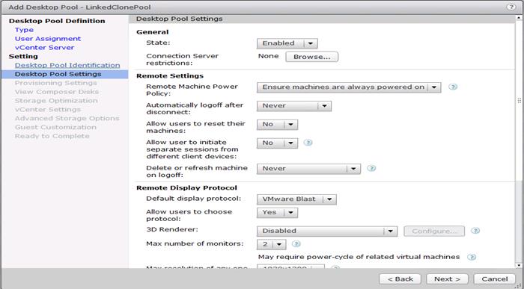The width and height of the screenshot is (524, 289).
Task: Click the Cancel button
Action: coord(495,279)
